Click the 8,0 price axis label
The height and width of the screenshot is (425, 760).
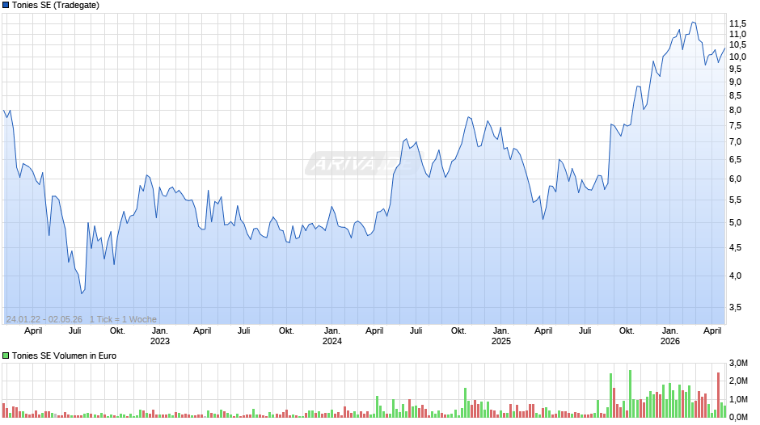click(x=735, y=110)
